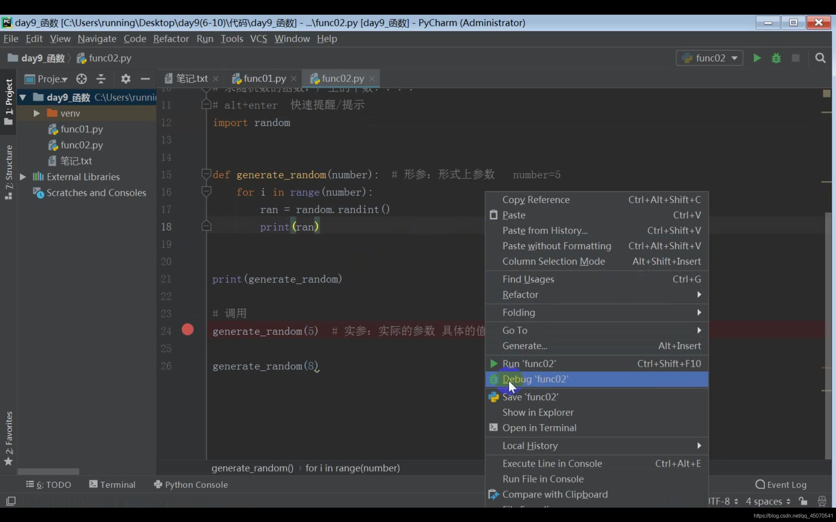The image size is (836, 522).
Task: Toggle fold marker on line 15 def
Action: (206, 174)
